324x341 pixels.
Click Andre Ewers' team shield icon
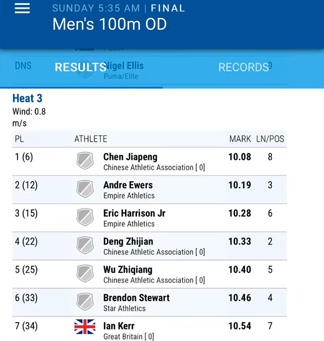pyautogui.click(x=85, y=189)
